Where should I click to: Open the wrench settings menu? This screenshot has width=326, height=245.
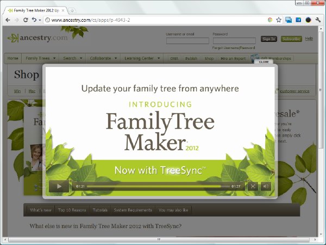(318, 20)
